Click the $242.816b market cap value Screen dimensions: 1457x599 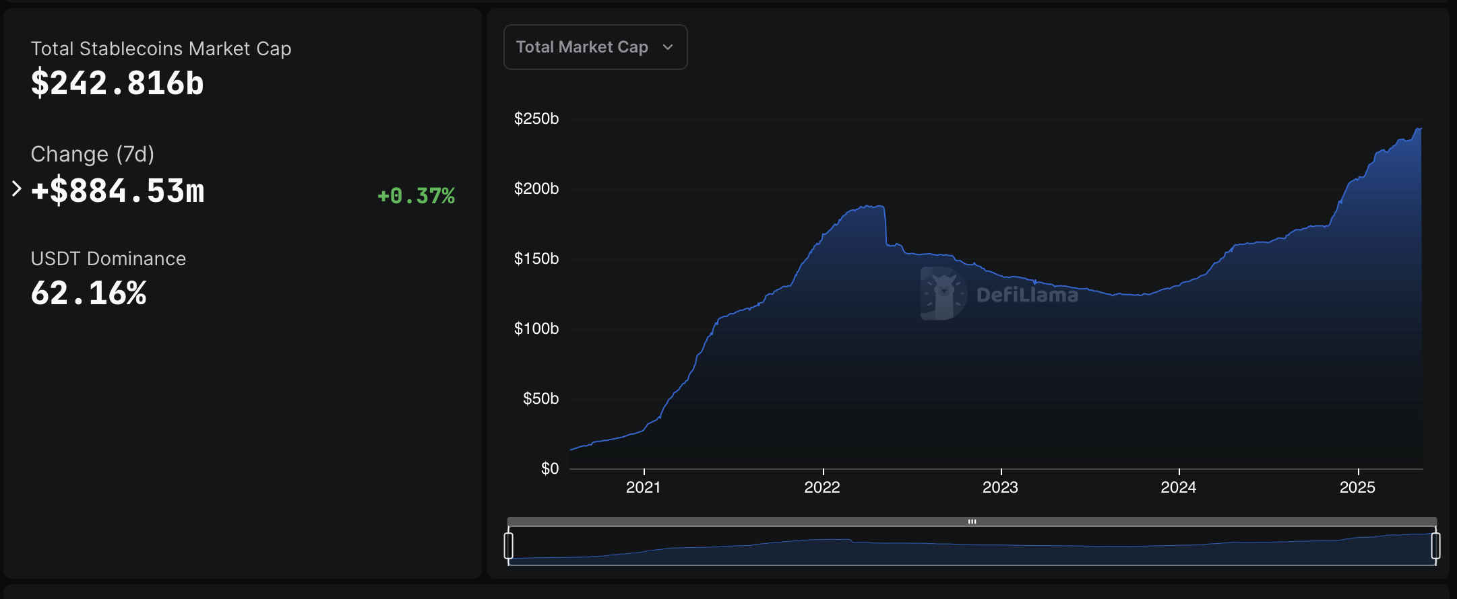117,83
